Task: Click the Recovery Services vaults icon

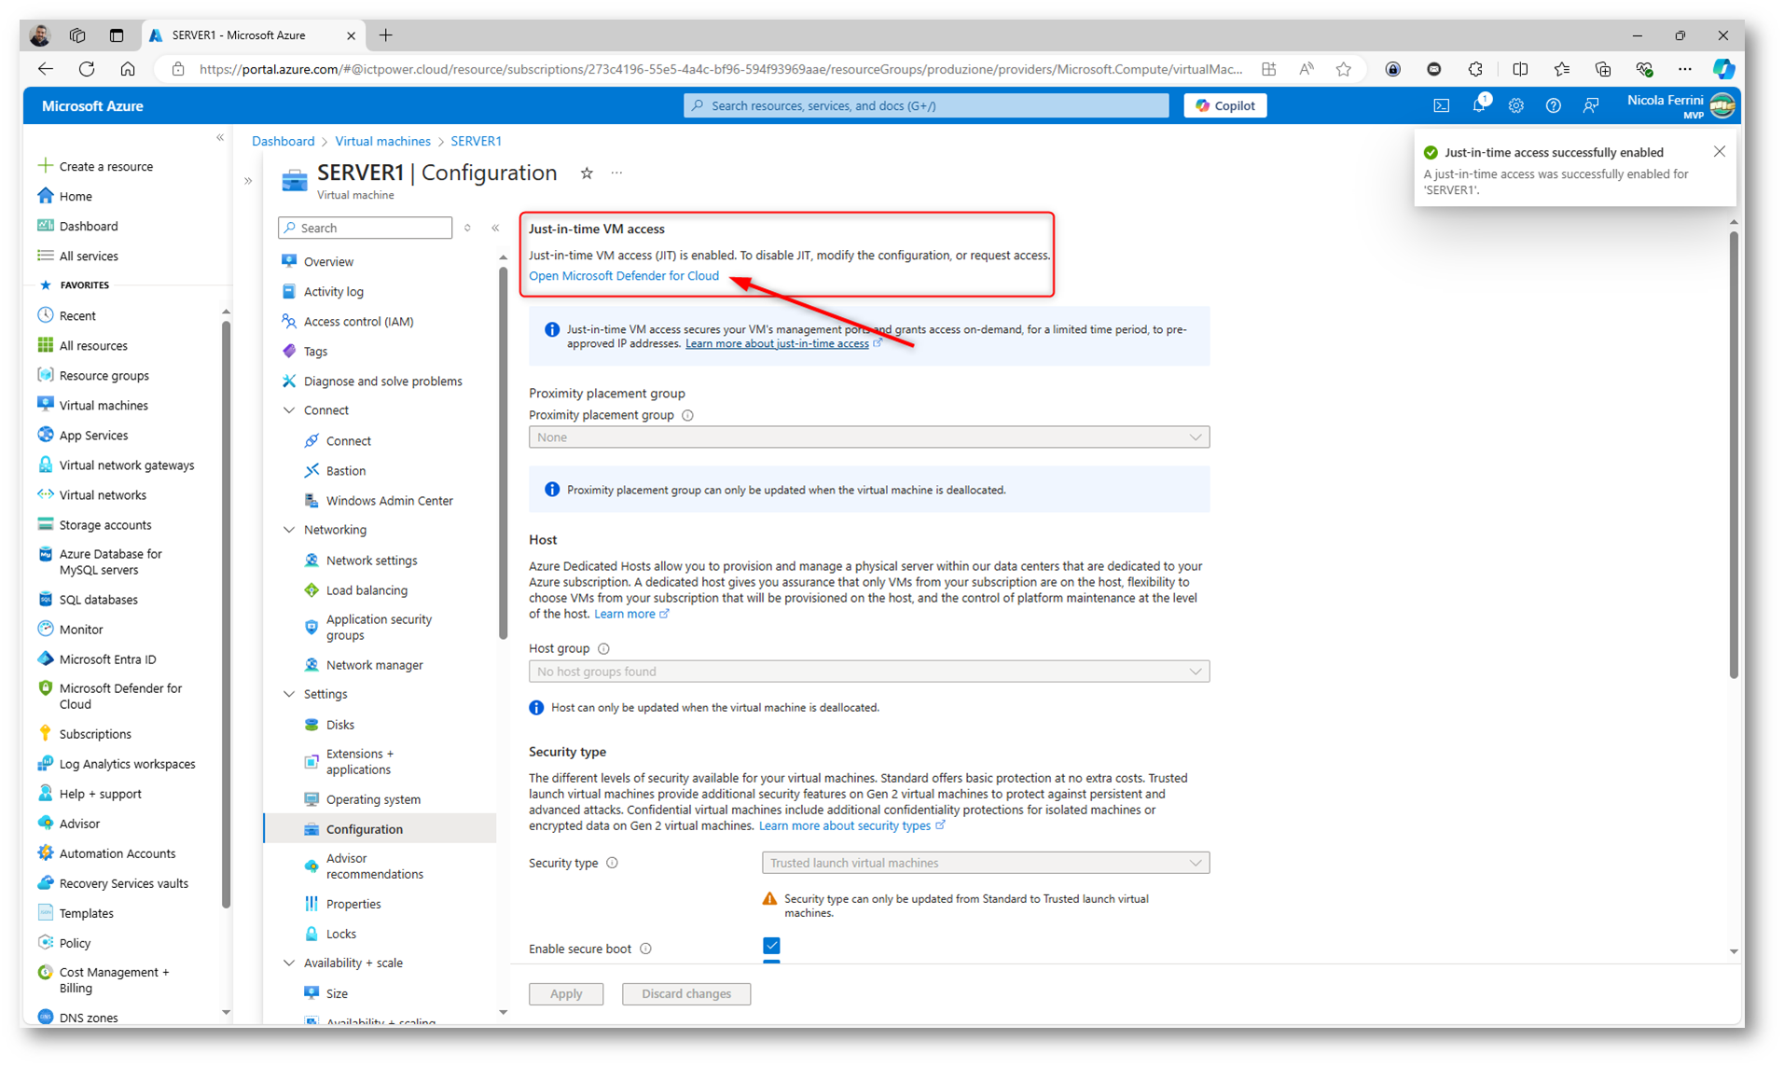Action: tap(46, 883)
